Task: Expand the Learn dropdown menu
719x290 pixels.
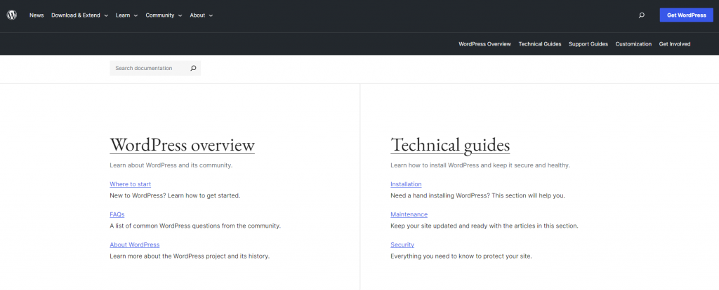Action: pos(126,15)
